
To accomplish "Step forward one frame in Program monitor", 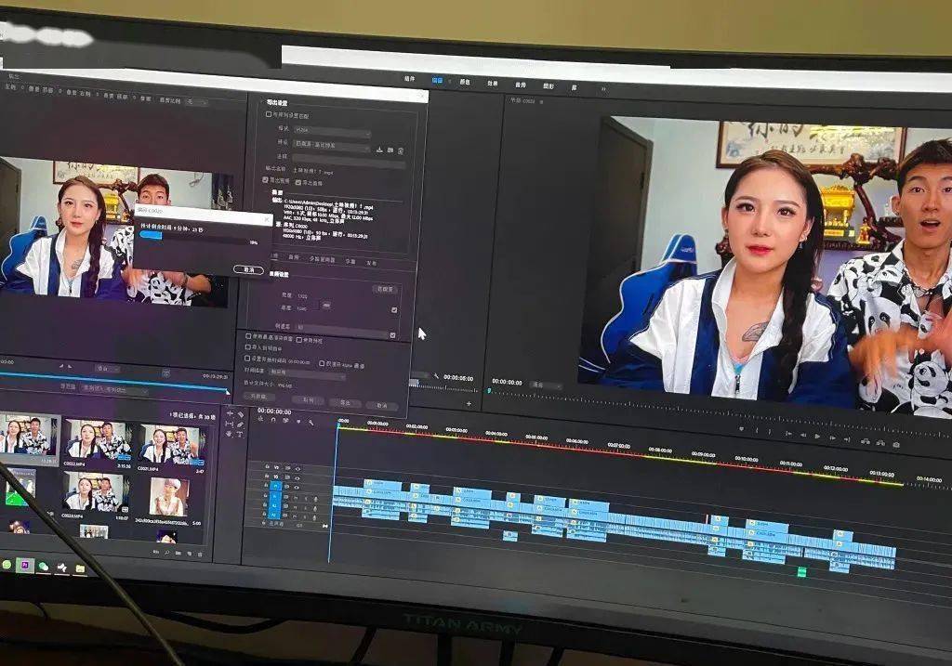I will tap(832, 437).
